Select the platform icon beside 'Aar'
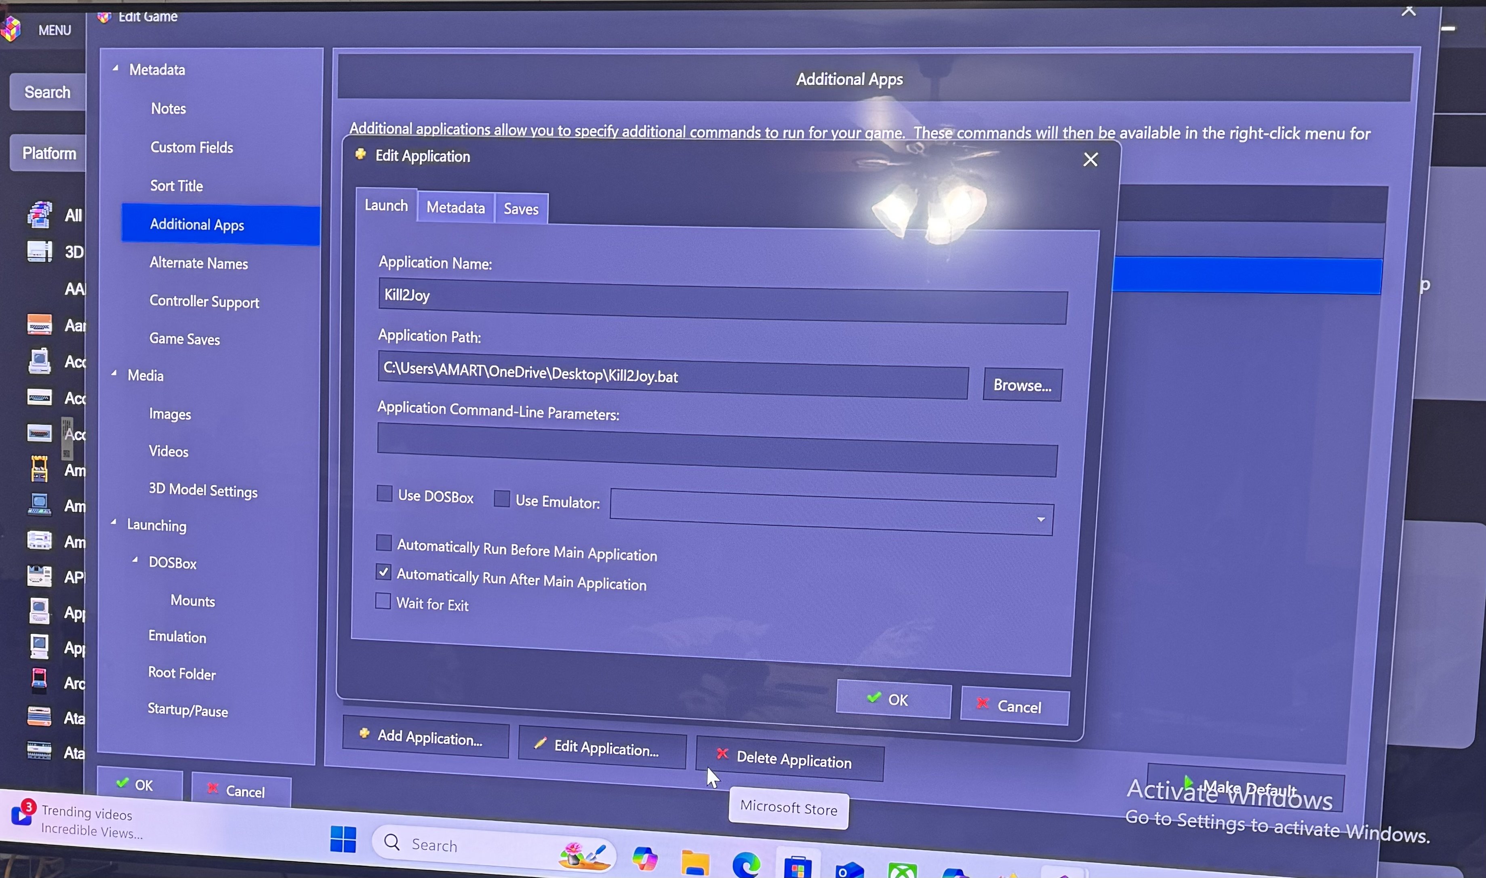Screen dimensions: 1486x878 (39, 325)
